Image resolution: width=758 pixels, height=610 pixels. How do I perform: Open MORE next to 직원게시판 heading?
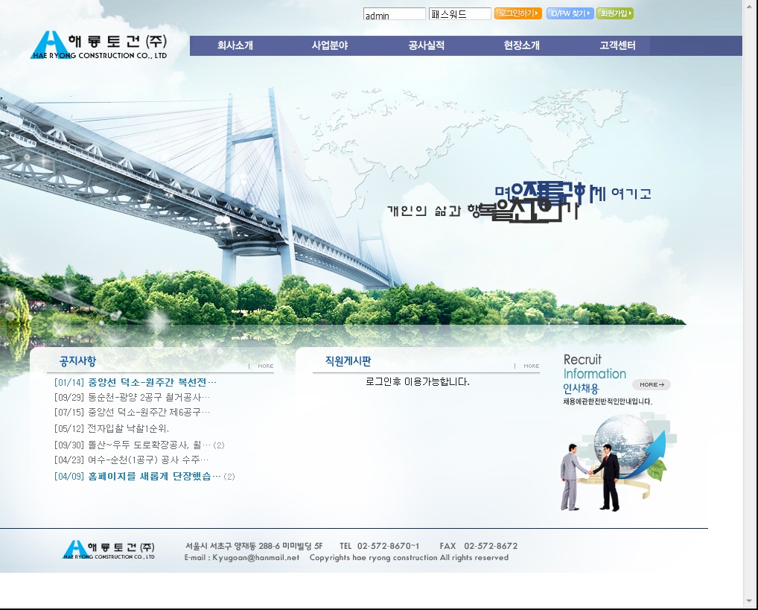[x=531, y=366]
